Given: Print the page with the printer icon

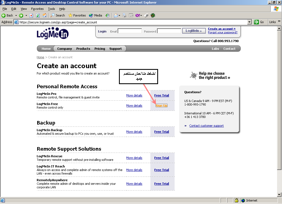Looking at the screenshot, I should (124, 15).
